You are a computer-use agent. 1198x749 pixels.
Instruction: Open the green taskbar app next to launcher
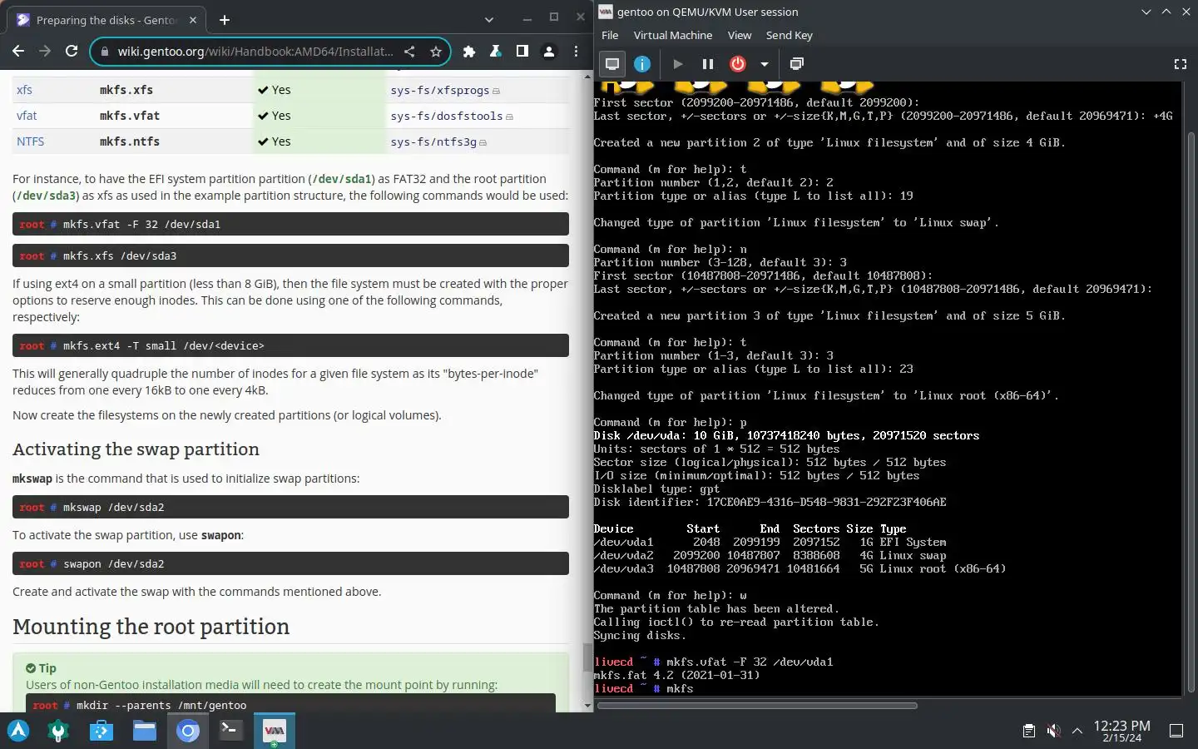click(58, 732)
